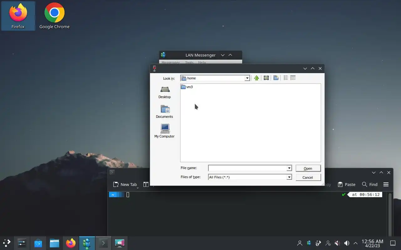The height and width of the screenshot is (250, 401).
Task: Open a New Tab in the terminal
Action: (x=125, y=184)
